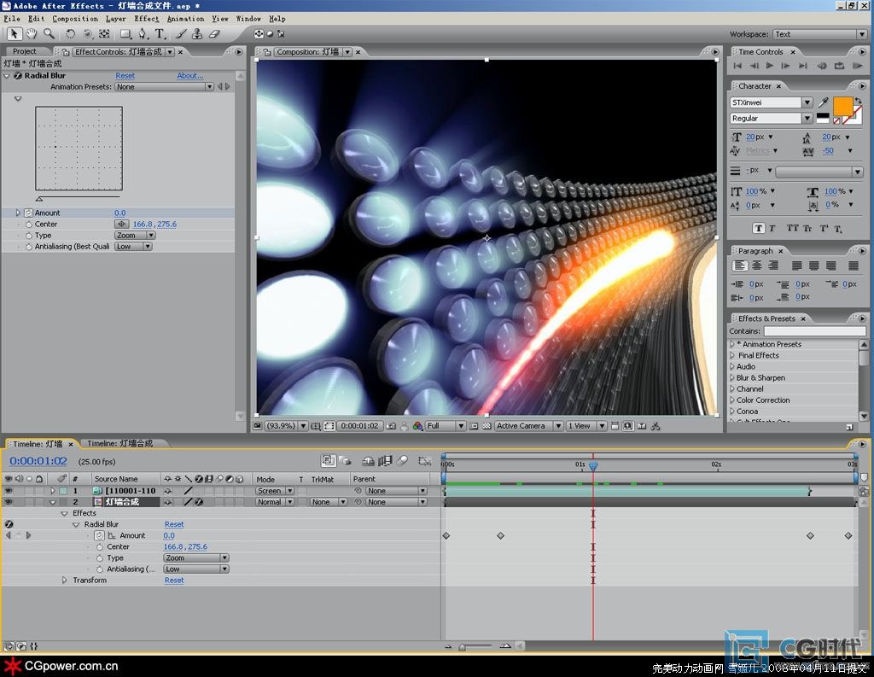Align paragraph text left
This screenshot has height=677, width=874.
740,266
